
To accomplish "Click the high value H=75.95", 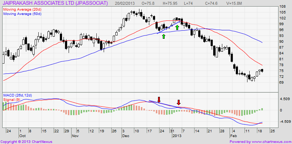I will [170, 3].
